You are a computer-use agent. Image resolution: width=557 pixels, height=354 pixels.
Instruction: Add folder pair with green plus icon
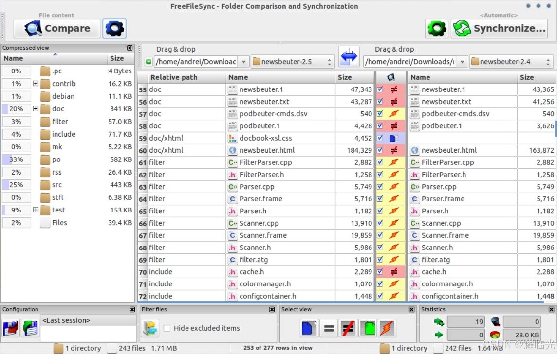(149, 62)
